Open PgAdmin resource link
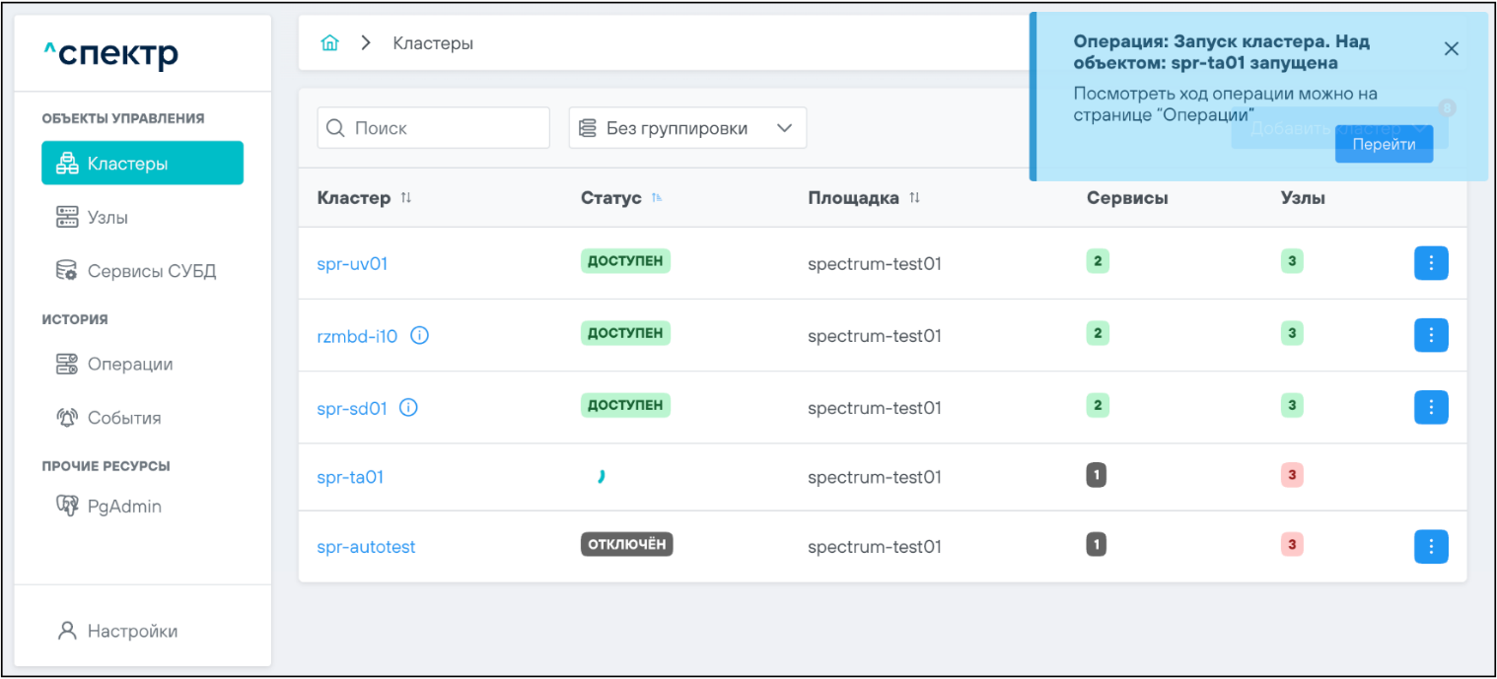Viewport: 1497px width, 679px height. pyautogui.click(x=123, y=507)
